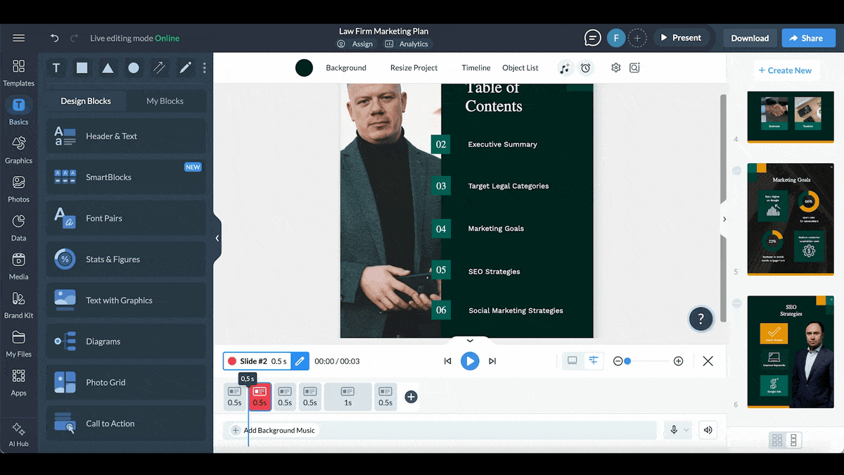Select the Marketing Goals slide thumbnail
Screen dimensions: 844x475
point(791,220)
